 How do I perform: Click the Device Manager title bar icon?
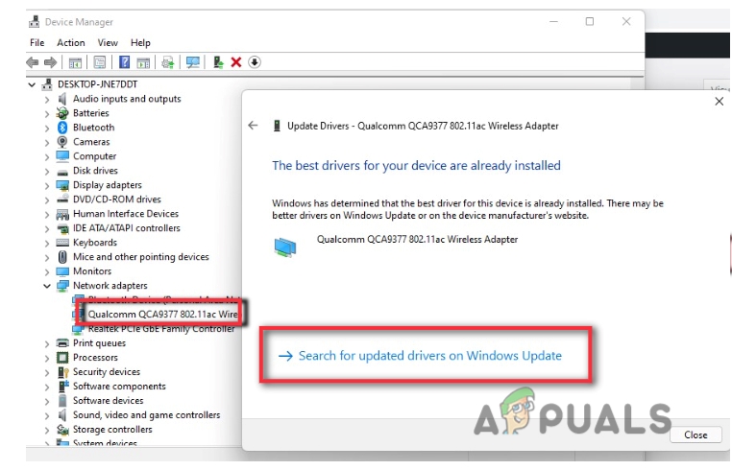(x=34, y=22)
